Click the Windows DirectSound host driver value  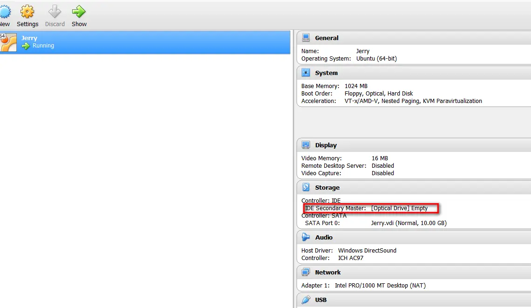367,250
